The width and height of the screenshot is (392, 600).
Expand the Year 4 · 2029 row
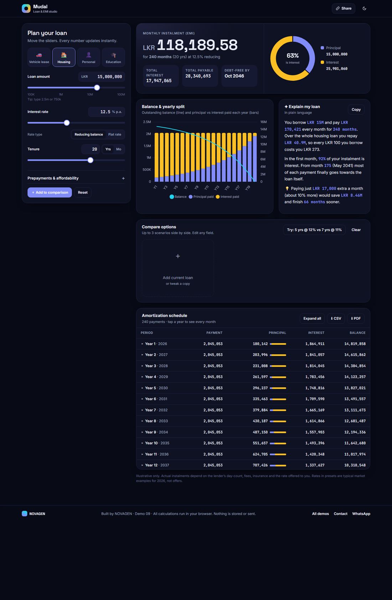(253, 377)
